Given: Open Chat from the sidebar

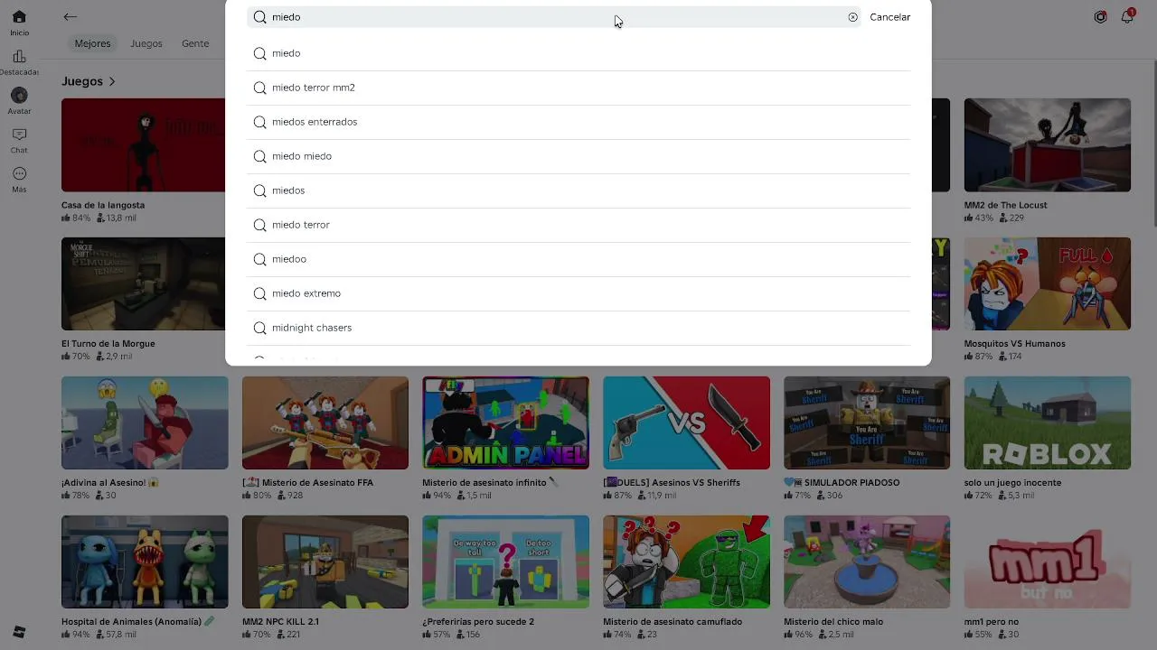Looking at the screenshot, I should click(x=19, y=141).
